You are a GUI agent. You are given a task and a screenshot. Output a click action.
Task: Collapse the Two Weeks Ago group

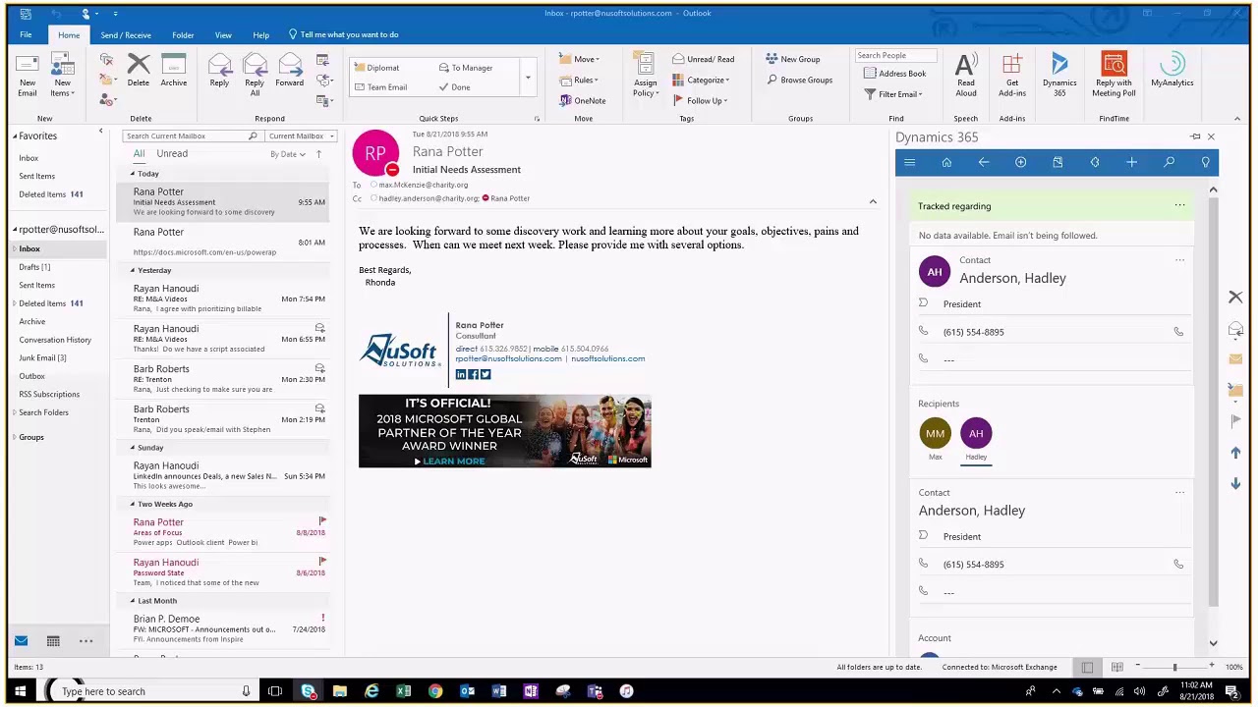(x=133, y=504)
